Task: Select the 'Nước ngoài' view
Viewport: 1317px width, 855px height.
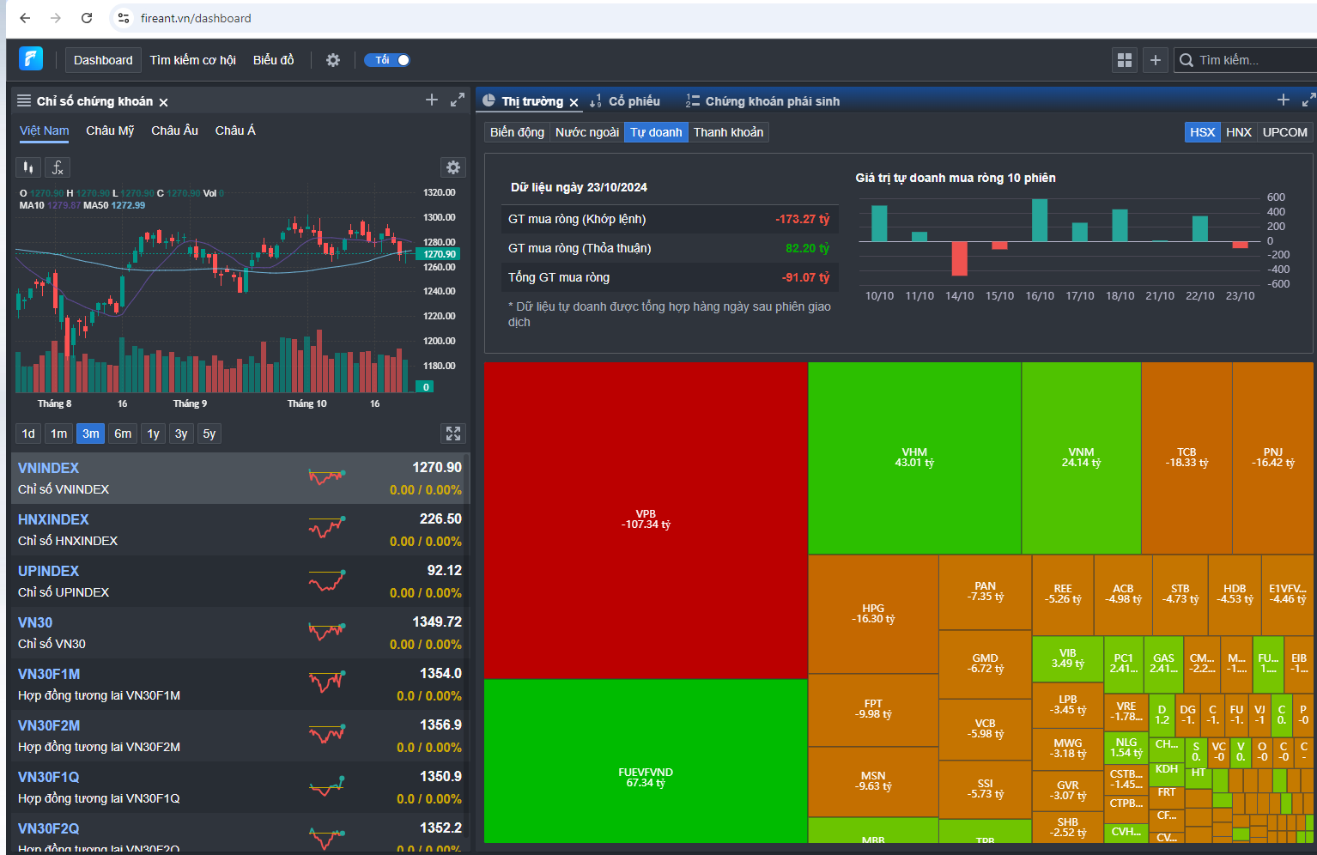Action: tap(587, 132)
